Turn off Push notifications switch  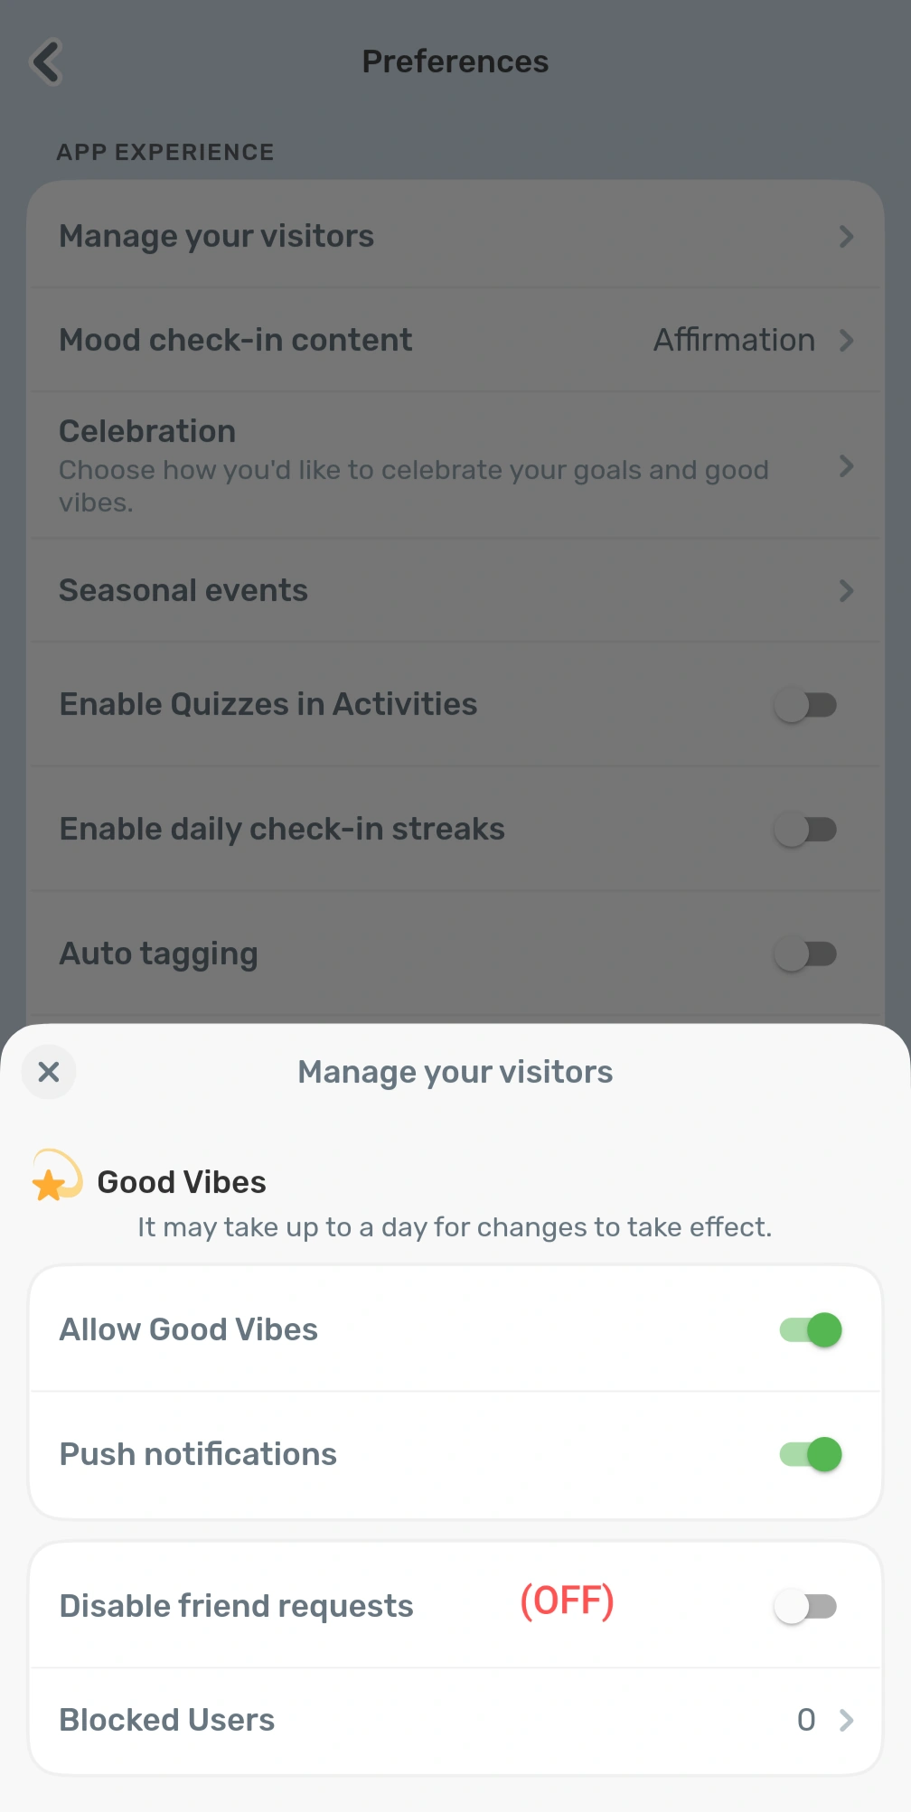[x=810, y=1455]
